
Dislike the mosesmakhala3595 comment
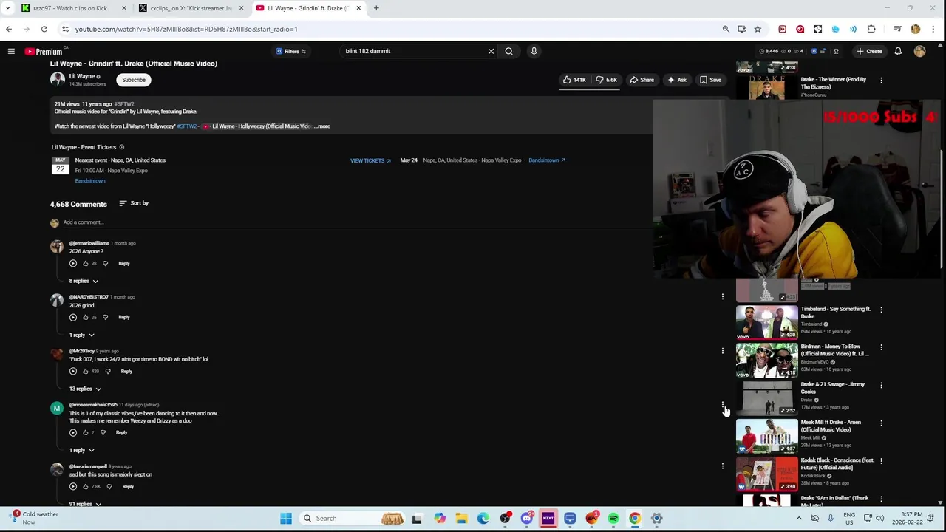[x=103, y=432]
